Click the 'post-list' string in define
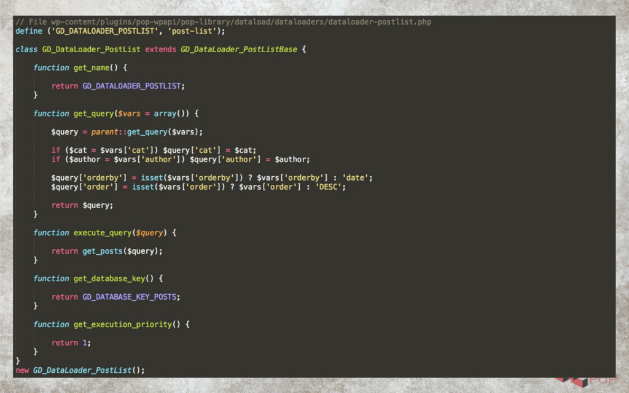This screenshot has width=629, height=393. 192,31
